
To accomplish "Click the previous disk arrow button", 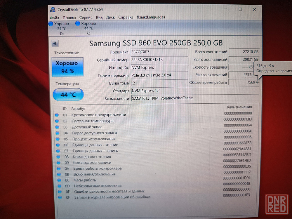I will tap(55, 44).
